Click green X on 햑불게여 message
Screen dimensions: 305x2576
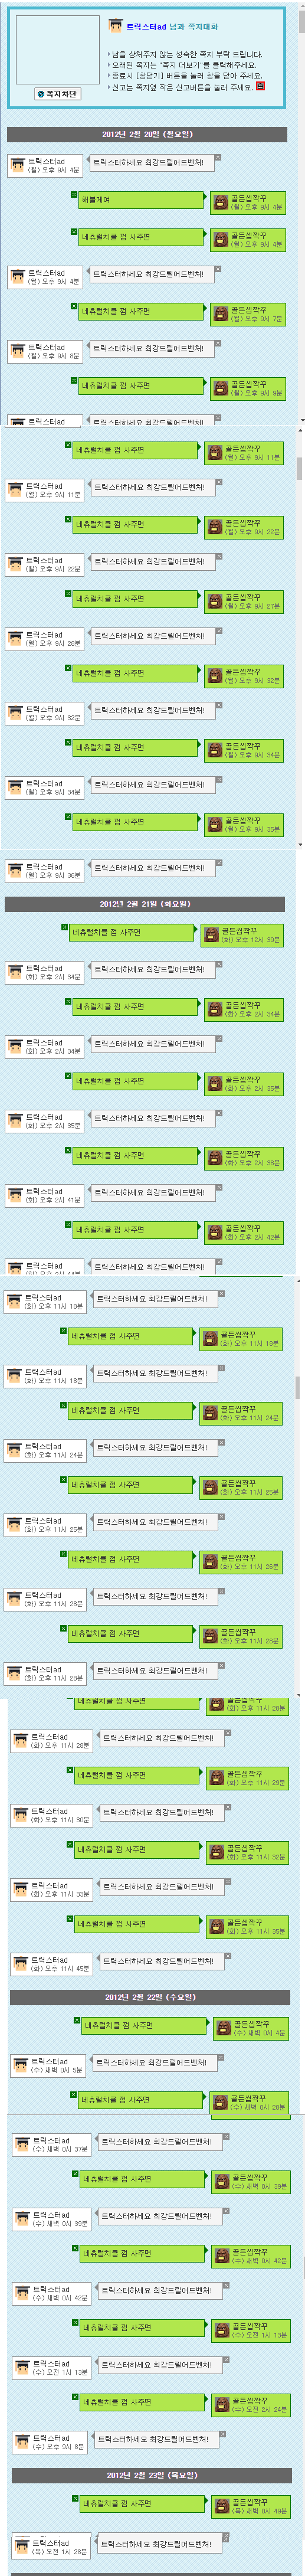pos(74,194)
